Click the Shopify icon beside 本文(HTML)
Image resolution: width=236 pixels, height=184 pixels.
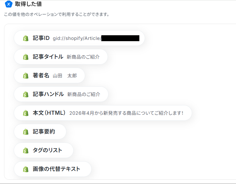point(26,113)
